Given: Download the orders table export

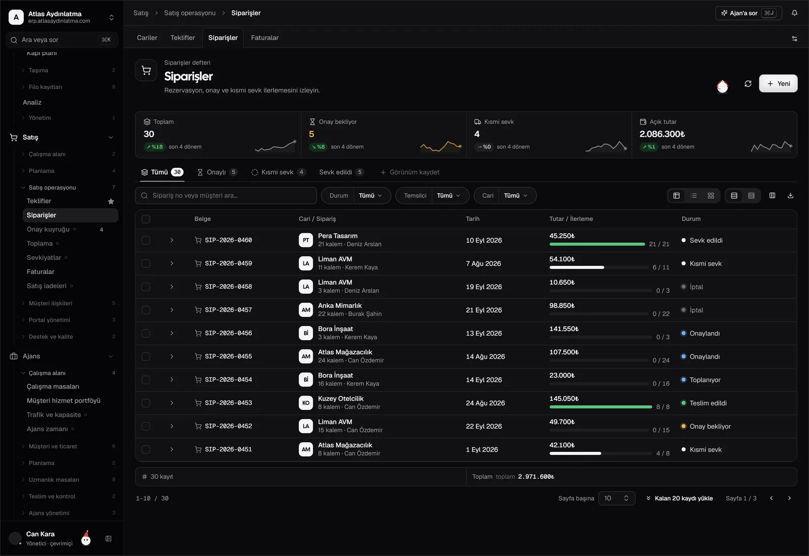Looking at the screenshot, I should [790, 196].
